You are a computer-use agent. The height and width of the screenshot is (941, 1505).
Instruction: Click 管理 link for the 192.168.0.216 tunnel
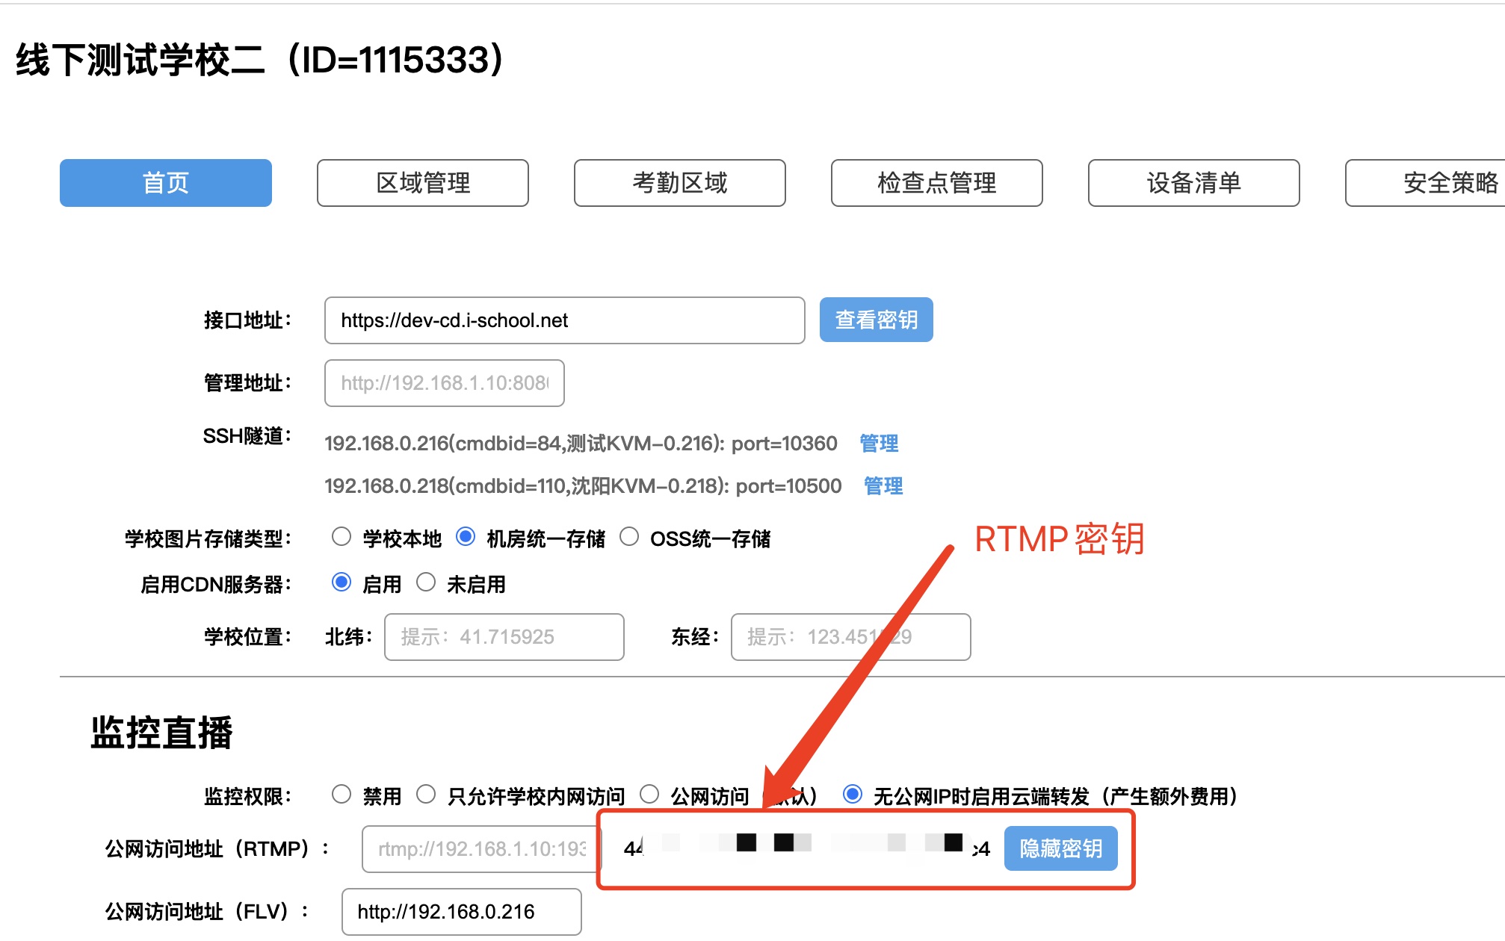879,444
